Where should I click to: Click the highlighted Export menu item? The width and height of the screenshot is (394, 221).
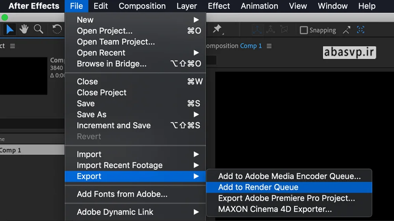click(136, 176)
